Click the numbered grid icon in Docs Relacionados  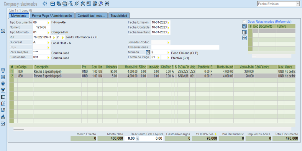244,27
